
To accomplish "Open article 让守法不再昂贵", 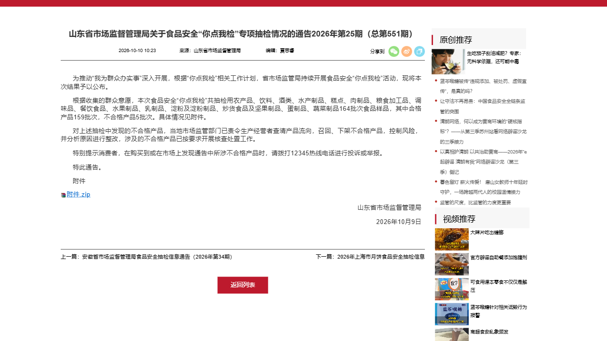I will [x=482, y=106].
